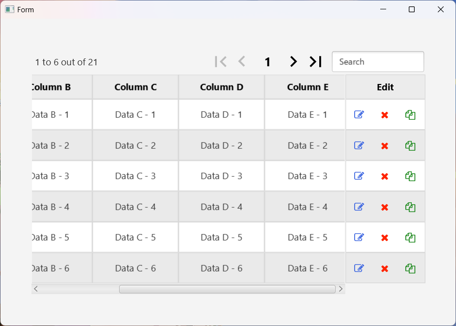Click the Search input field
Screen dimensions: 456x326
(378, 62)
